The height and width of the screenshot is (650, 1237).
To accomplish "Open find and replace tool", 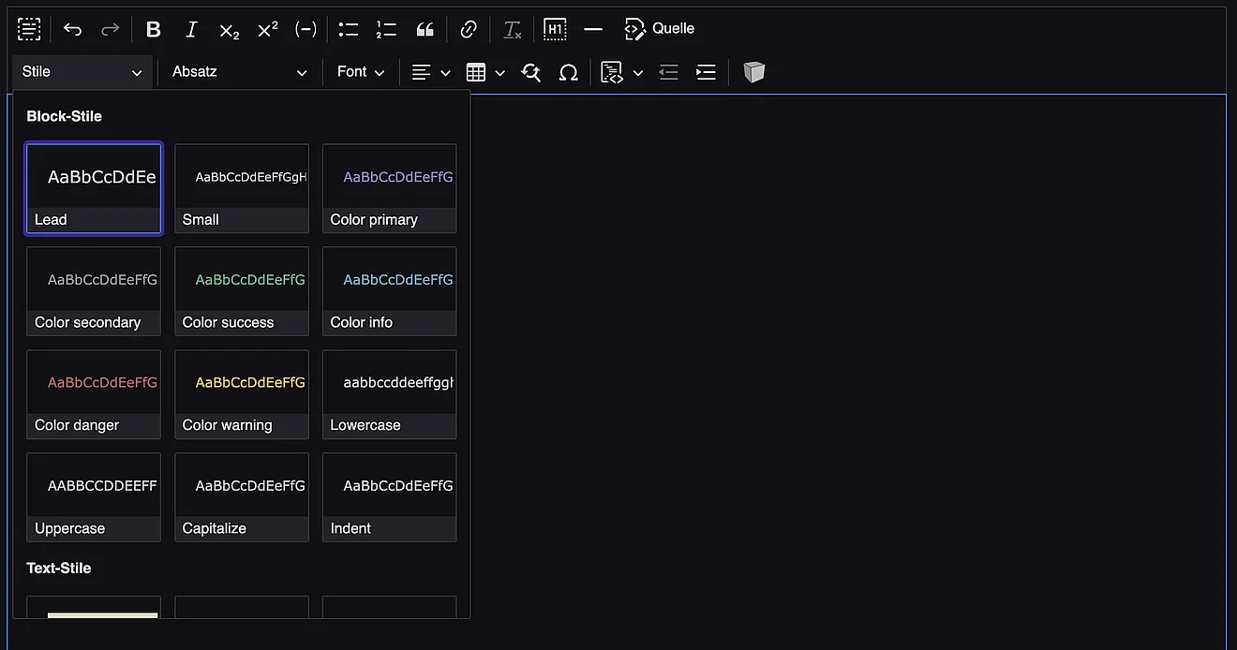I will point(530,72).
